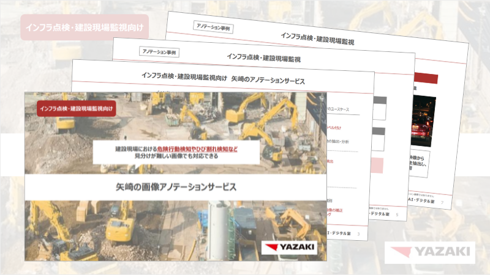Click page number 3 on the second slide

pos(358,234)
